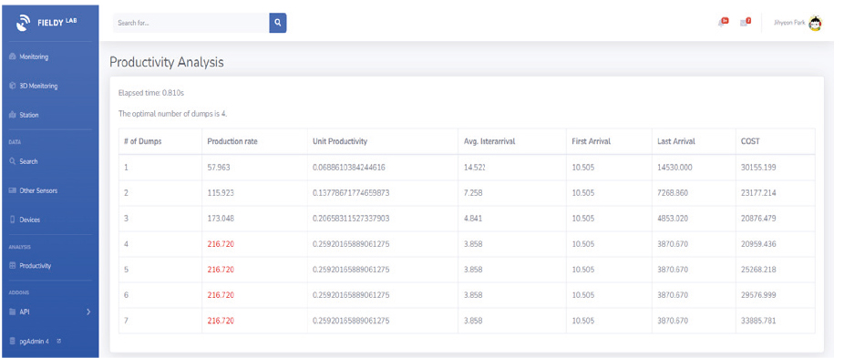The width and height of the screenshot is (844, 358).
Task: Select cost value 33885.781
Action: point(758,321)
